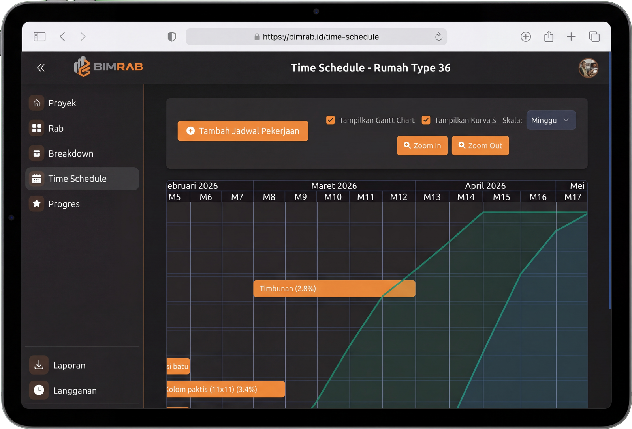The width and height of the screenshot is (632, 429).
Task: Click the M14 week column header
Action: tap(466, 197)
